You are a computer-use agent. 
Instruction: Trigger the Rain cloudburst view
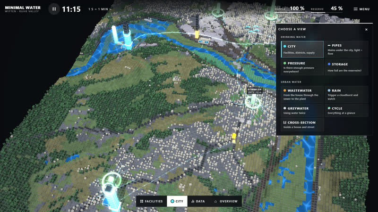[346, 95]
